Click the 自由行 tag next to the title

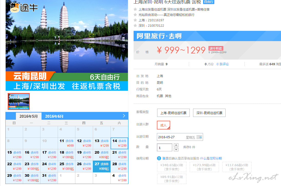209,2
